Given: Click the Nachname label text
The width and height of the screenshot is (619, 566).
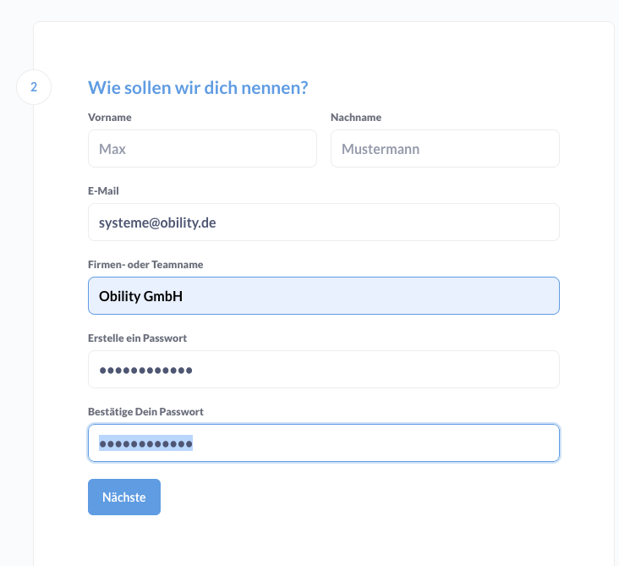Looking at the screenshot, I should [356, 118].
